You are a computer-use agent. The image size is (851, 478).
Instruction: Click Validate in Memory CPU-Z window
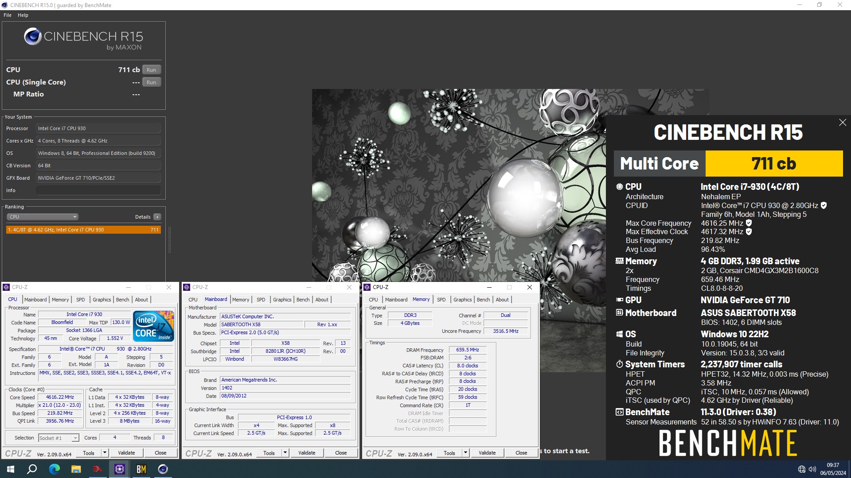click(x=487, y=453)
